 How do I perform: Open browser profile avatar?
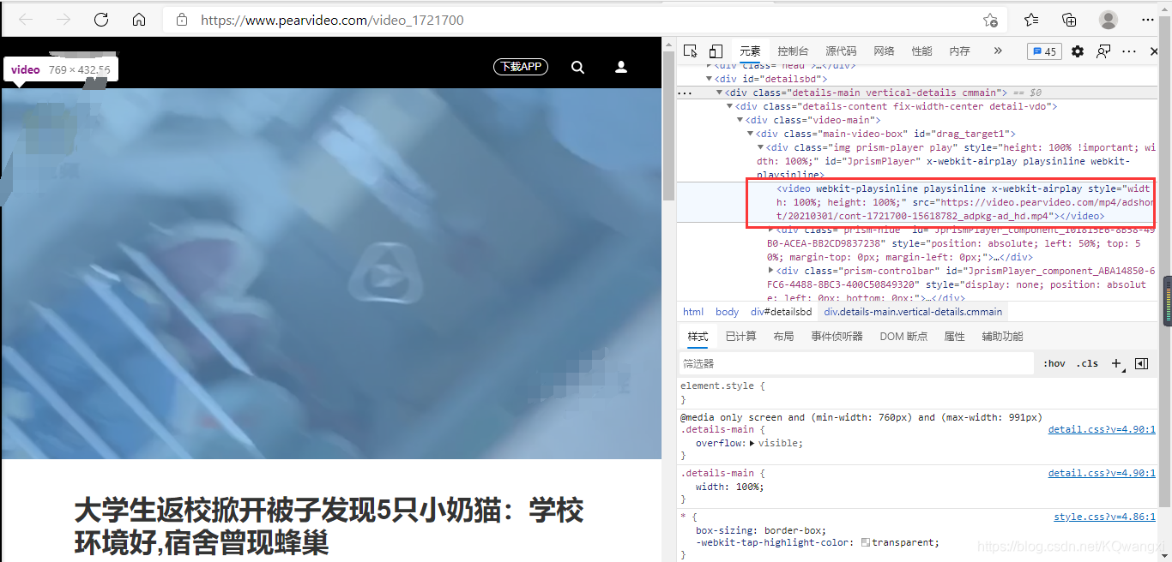[1109, 20]
